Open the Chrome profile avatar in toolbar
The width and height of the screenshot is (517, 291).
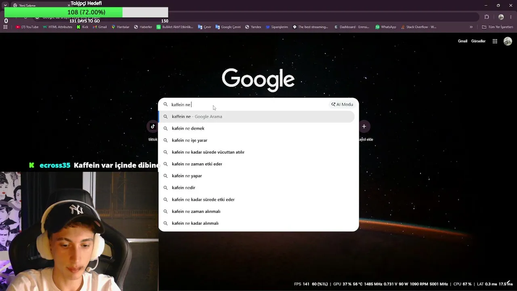pyautogui.click(x=501, y=17)
